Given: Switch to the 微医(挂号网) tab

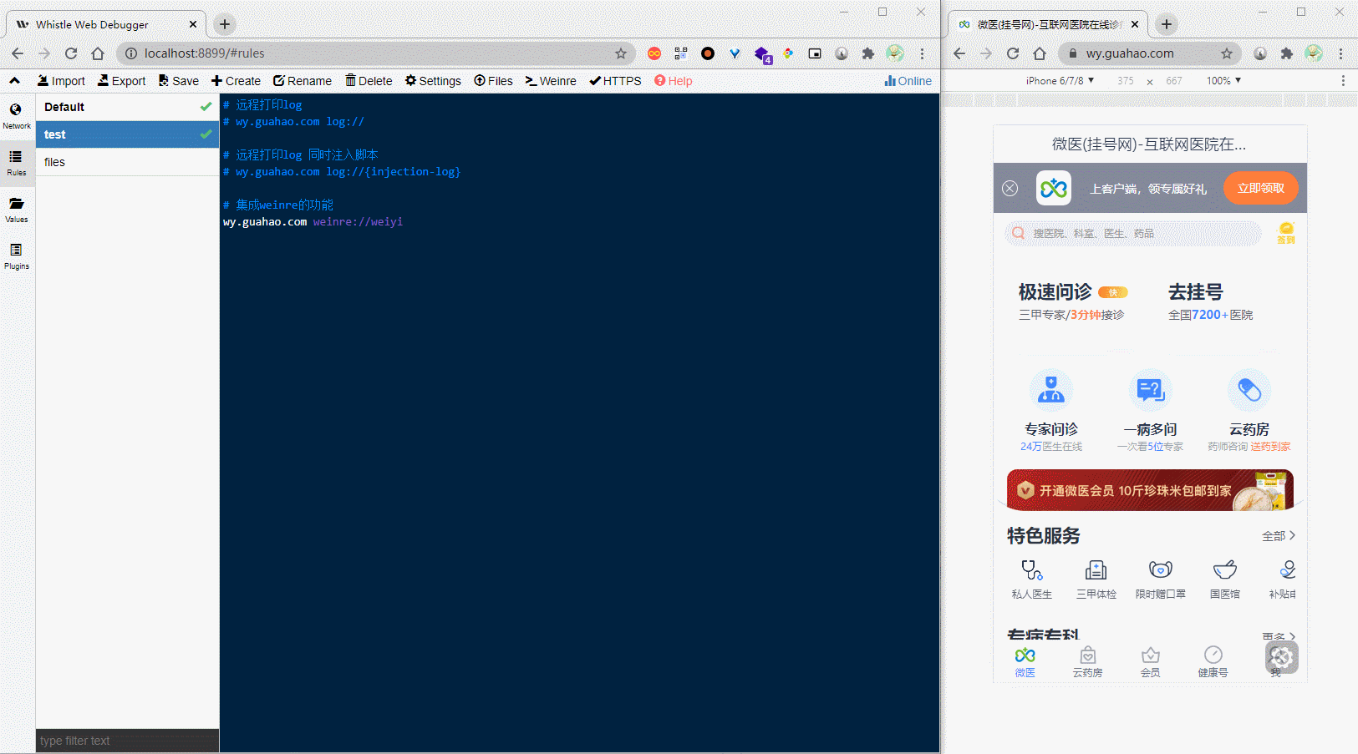Looking at the screenshot, I should point(1050,24).
